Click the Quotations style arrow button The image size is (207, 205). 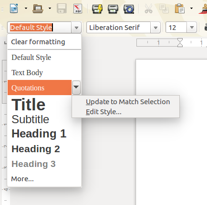coord(76,88)
